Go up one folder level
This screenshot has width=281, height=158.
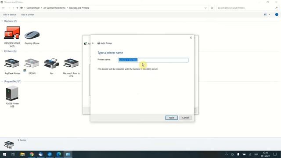tap(17, 8)
